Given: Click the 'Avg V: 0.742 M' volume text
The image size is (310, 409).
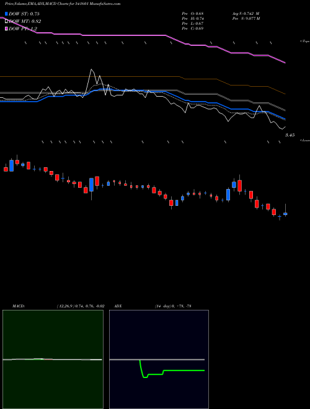Looking at the screenshot, I should tap(246, 14).
